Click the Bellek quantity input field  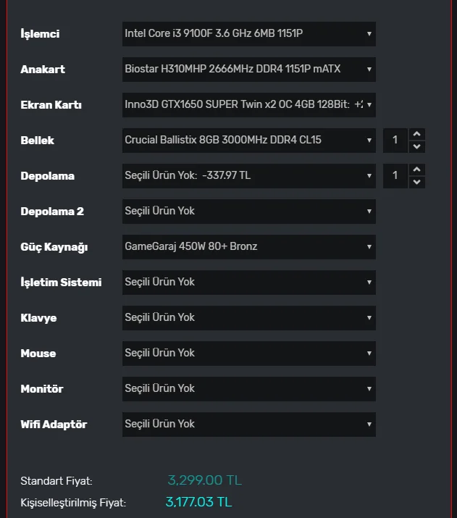395,140
